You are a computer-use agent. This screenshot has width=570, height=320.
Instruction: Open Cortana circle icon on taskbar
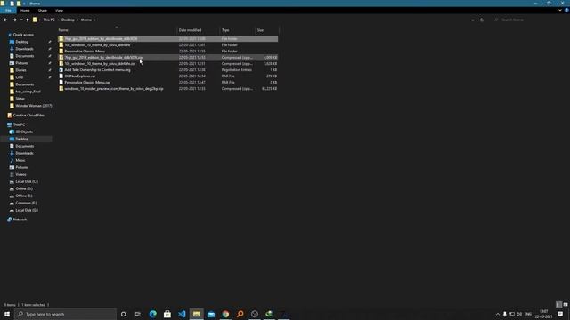[123, 314]
